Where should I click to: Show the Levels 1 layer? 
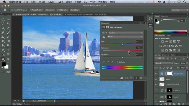pyautogui.click(x=156, y=97)
